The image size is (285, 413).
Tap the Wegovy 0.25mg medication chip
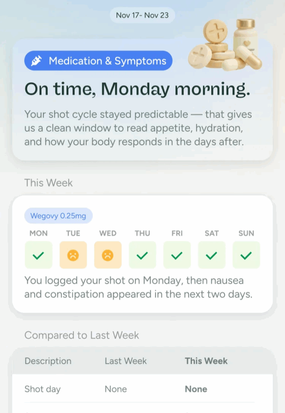58,216
